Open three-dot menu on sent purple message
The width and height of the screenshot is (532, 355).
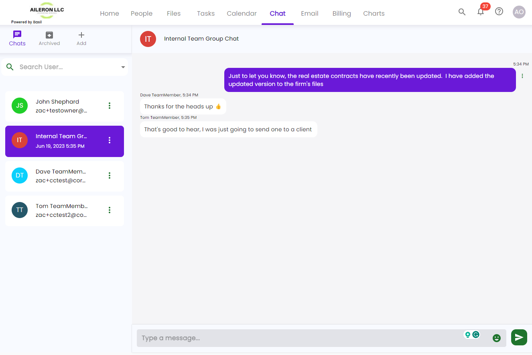(x=522, y=76)
